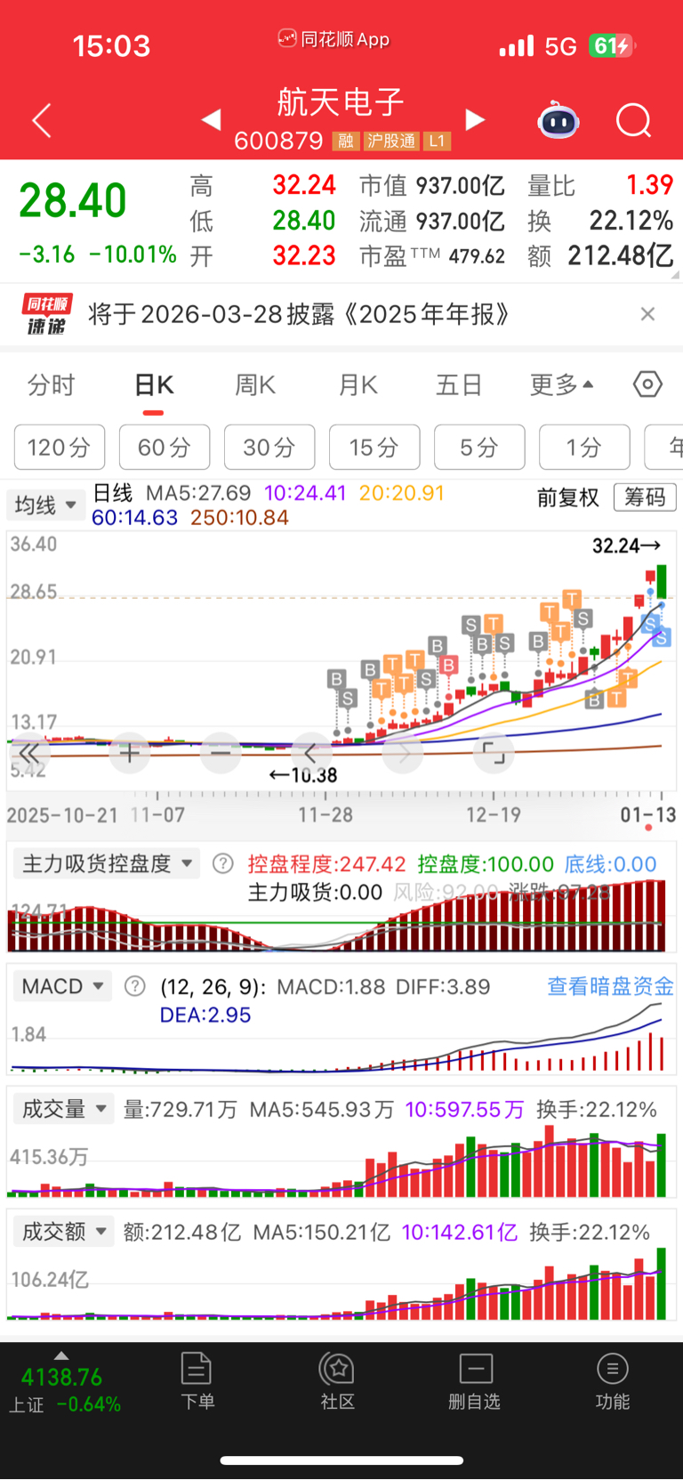Move chart right with the chevron button
Image resolution: width=683 pixels, height=1480 pixels.
point(403,753)
